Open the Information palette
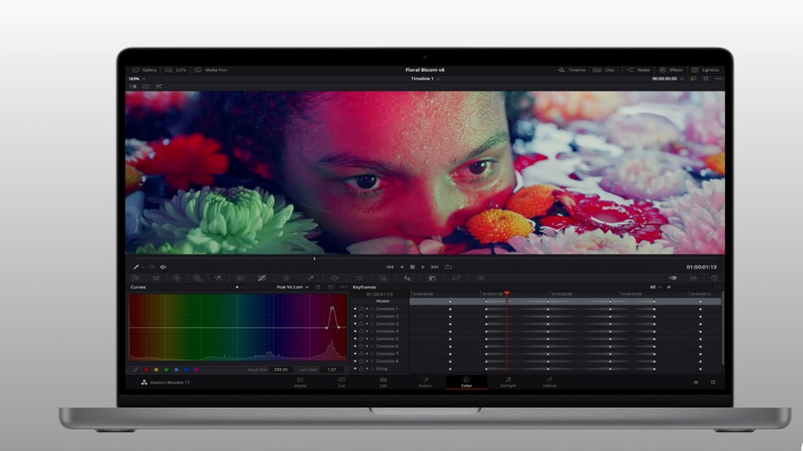The height and width of the screenshot is (451, 803). [x=714, y=278]
